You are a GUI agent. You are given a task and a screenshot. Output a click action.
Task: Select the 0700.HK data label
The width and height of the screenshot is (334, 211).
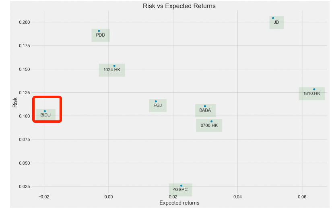coord(209,125)
